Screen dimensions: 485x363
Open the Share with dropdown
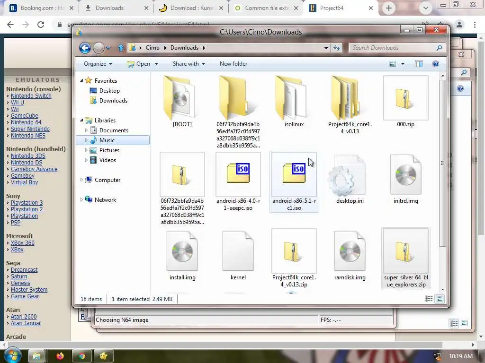(189, 64)
